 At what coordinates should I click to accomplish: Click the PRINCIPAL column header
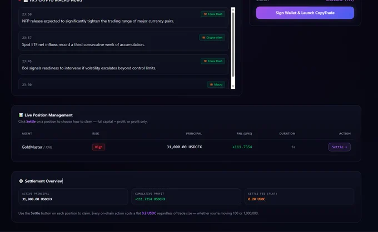[x=194, y=134]
